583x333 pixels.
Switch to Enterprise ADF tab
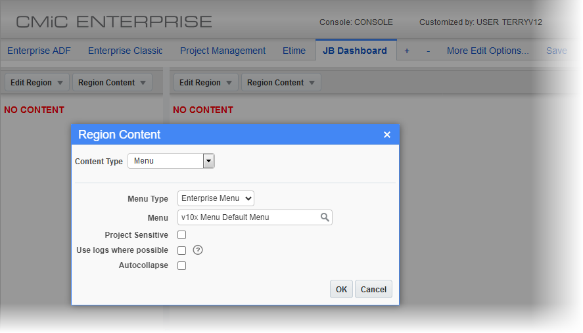39,51
